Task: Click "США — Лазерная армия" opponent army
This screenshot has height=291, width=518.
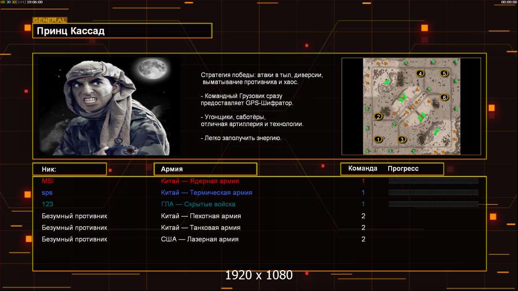Action: click(x=200, y=239)
